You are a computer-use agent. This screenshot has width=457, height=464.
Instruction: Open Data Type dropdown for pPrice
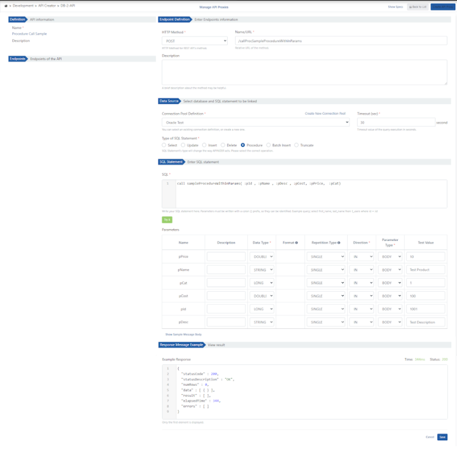point(262,256)
